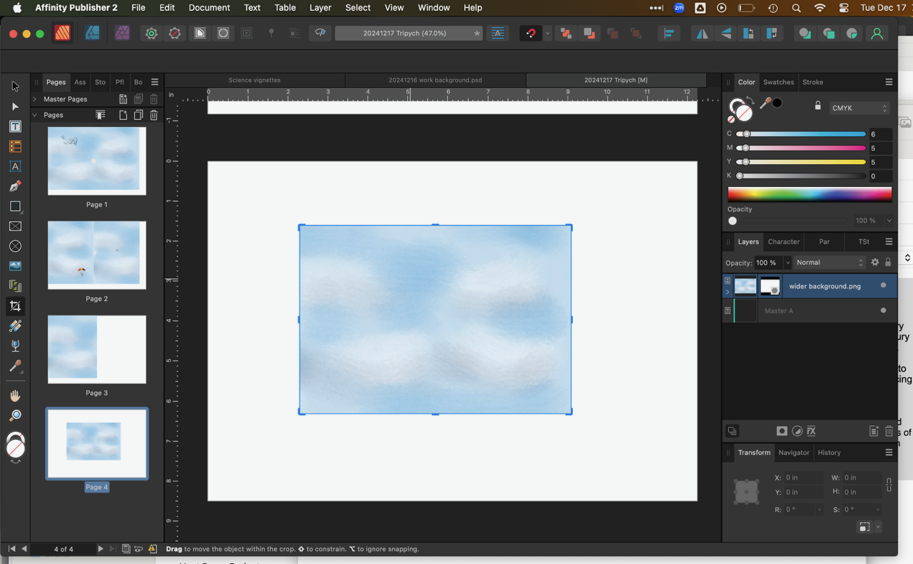Screen dimensions: 913x564
Task: Open the Science vignettes document tab
Action: [255, 80]
